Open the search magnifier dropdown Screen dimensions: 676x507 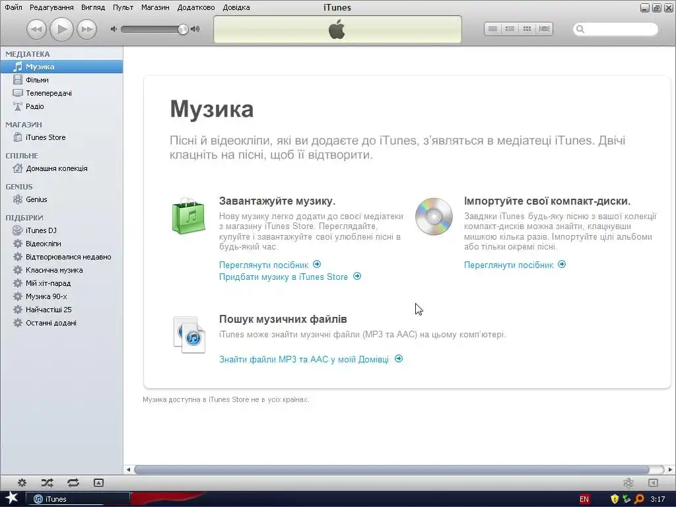coord(580,29)
